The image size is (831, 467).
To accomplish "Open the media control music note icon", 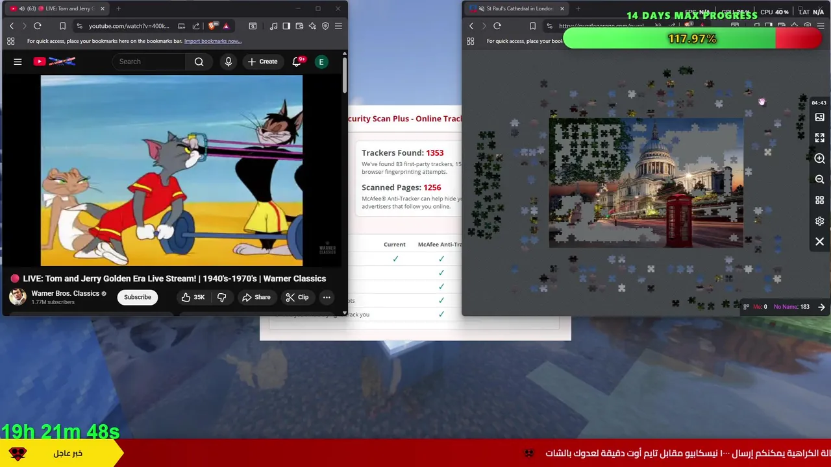I will (273, 26).
